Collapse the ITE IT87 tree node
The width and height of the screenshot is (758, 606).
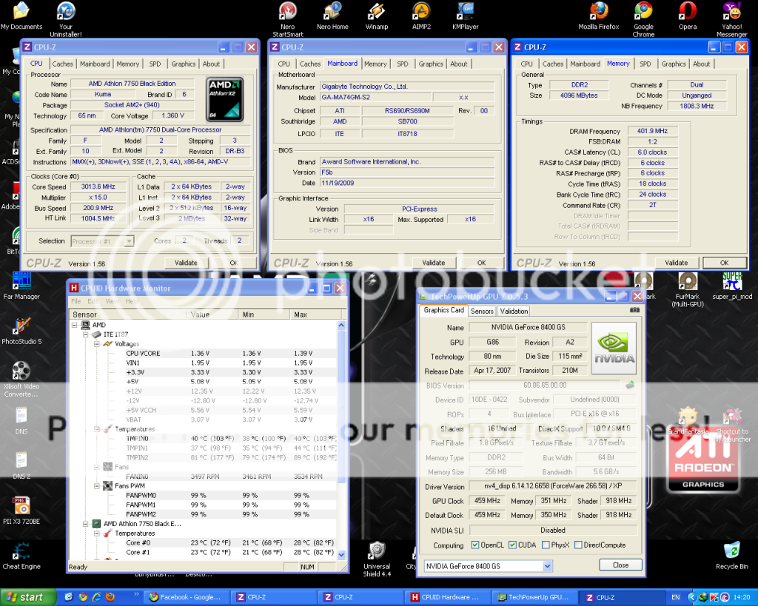[x=86, y=334]
